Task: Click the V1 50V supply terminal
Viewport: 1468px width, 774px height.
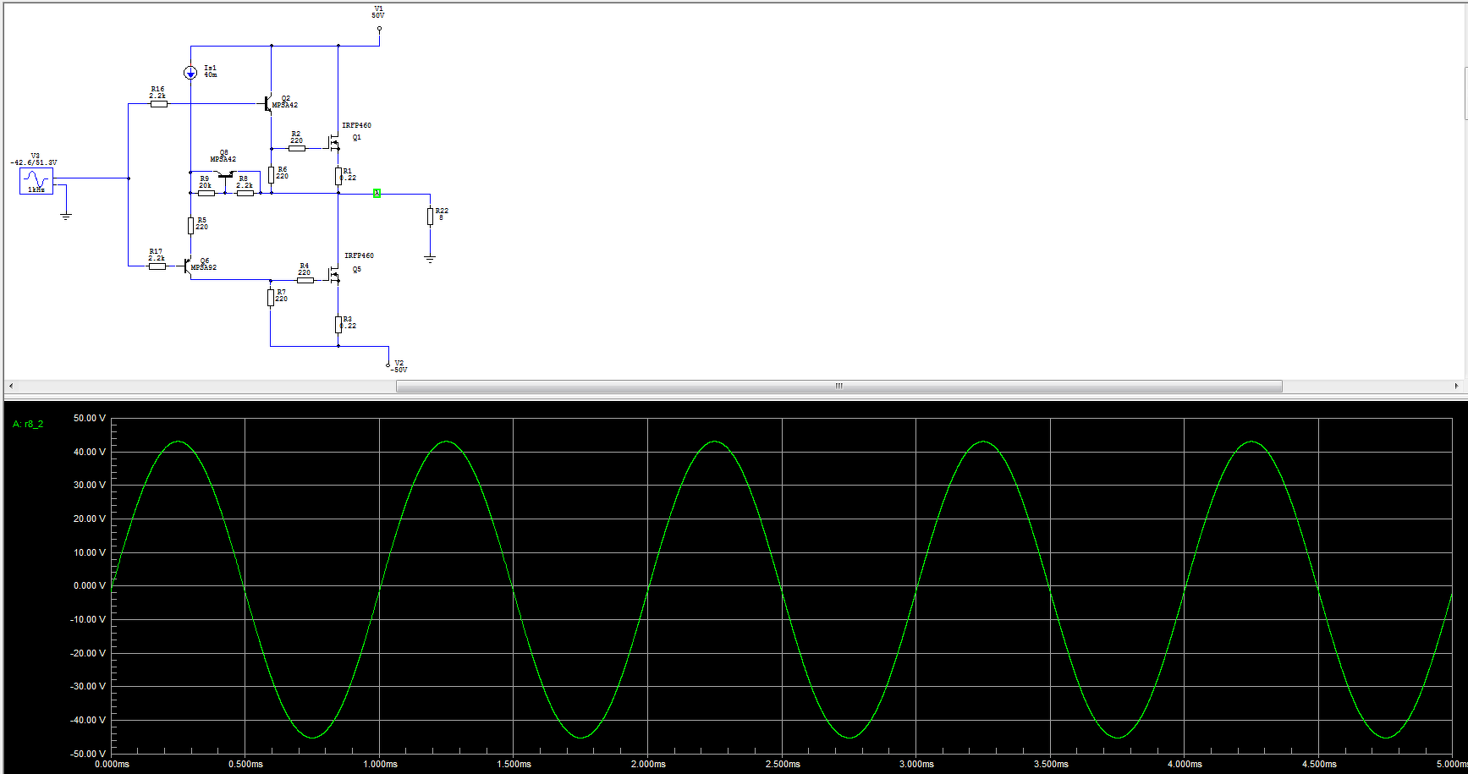Action: point(379,28)
